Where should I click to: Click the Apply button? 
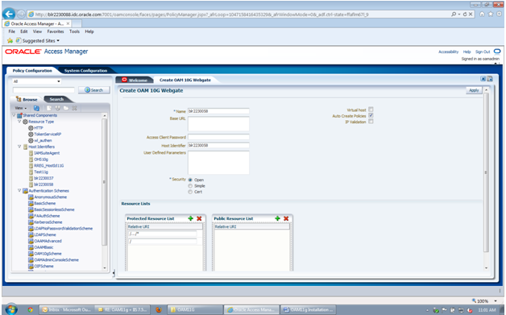[474, 90]
